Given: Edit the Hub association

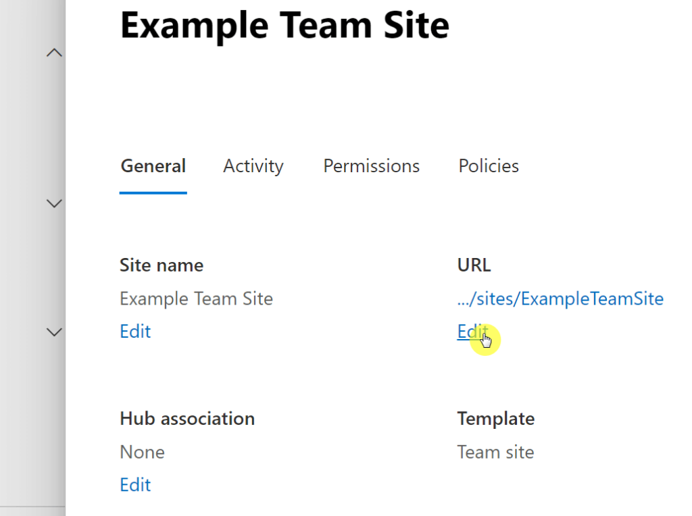Looking at the screenshot, I should (x=135, y=485).
